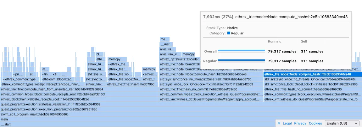Open the Privacy link
362x127 pixels.
click(x=300, y=123)
